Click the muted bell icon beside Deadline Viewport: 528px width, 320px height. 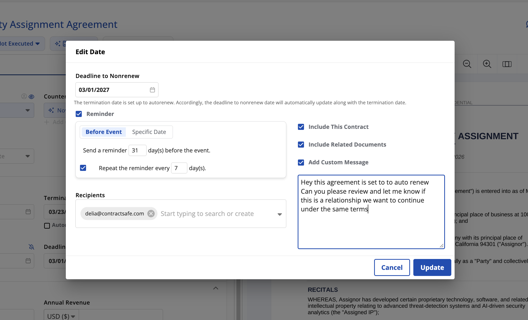point(31,247)
